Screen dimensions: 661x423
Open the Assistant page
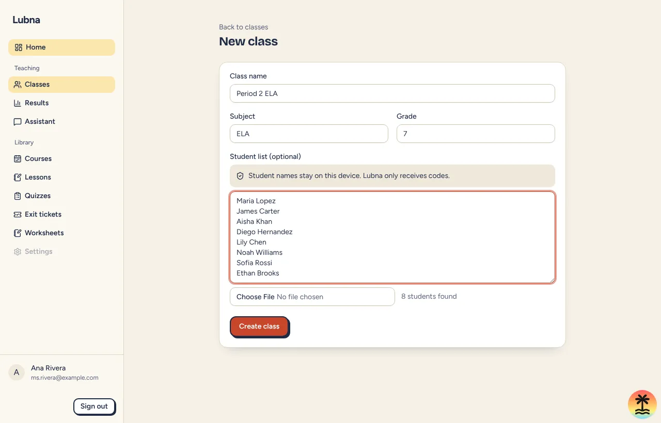click(x=61, y=122)
